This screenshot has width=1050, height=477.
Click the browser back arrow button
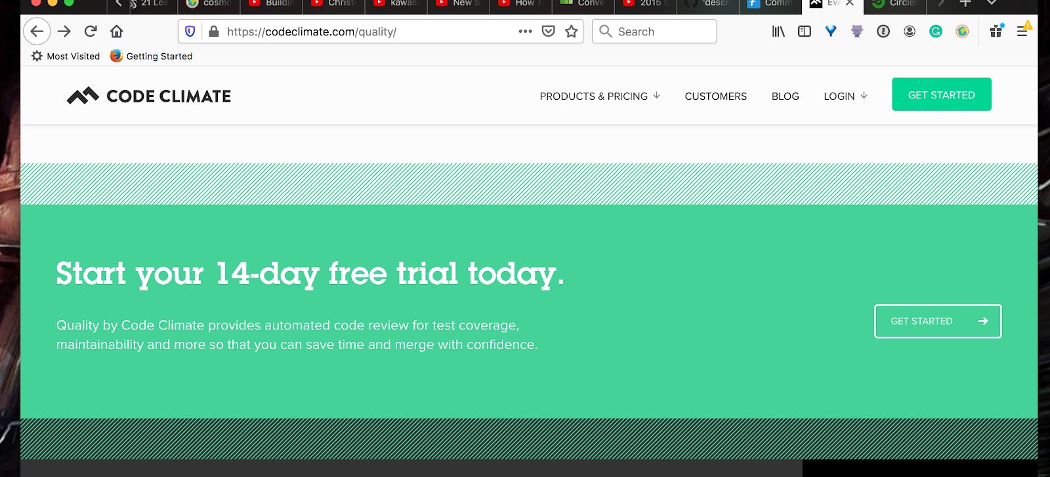click(37, 31)
